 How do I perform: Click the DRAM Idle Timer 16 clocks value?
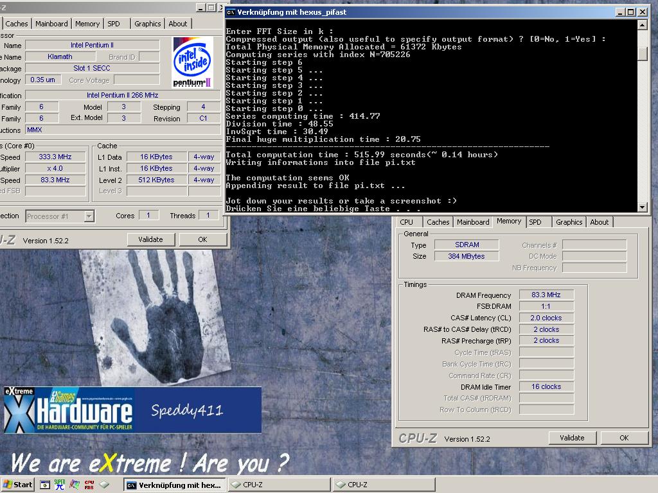(546, 386)
